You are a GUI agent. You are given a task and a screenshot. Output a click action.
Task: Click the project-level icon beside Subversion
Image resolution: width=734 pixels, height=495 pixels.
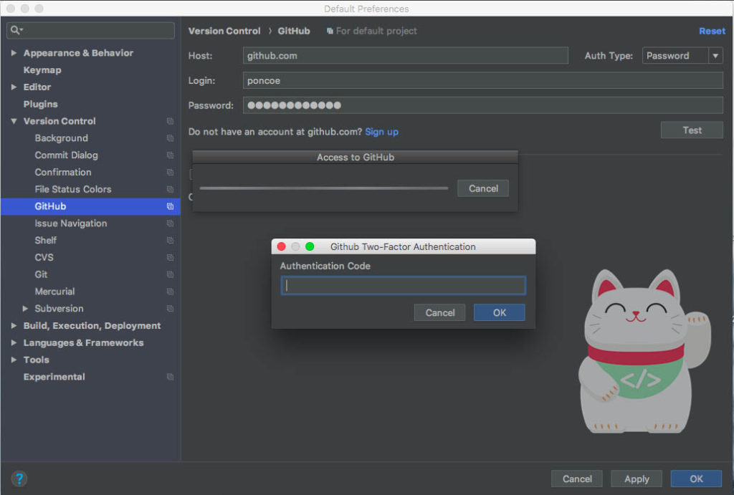point(170,309)
